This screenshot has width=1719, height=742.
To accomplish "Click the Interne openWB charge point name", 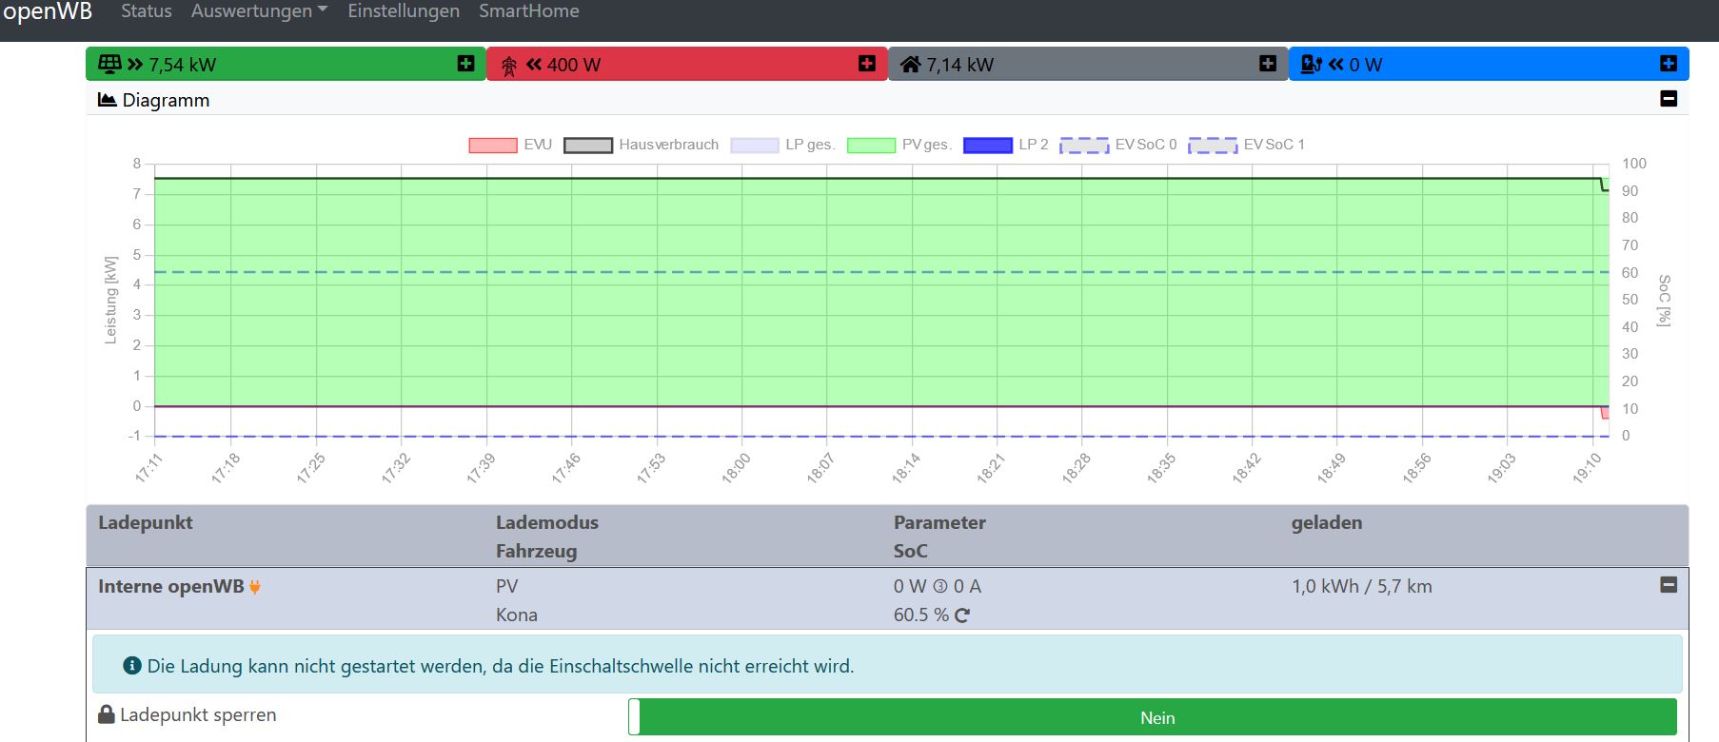I will (171, 587).
